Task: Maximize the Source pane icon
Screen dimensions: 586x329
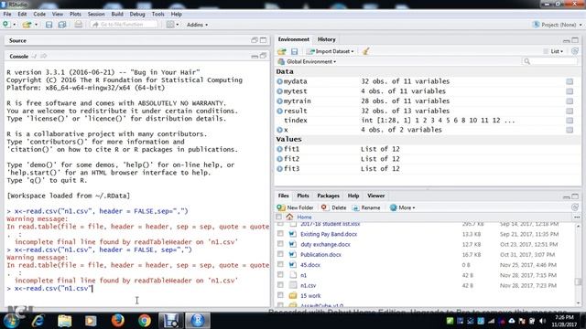Action: coord(264,40)
